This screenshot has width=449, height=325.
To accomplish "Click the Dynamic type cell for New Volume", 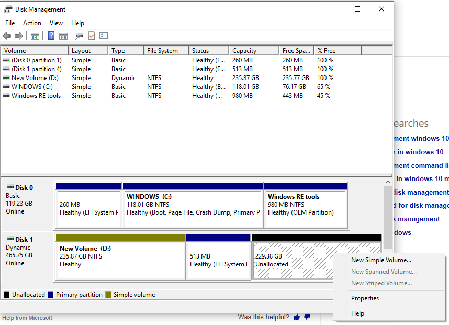I will [x=124, y=78].
